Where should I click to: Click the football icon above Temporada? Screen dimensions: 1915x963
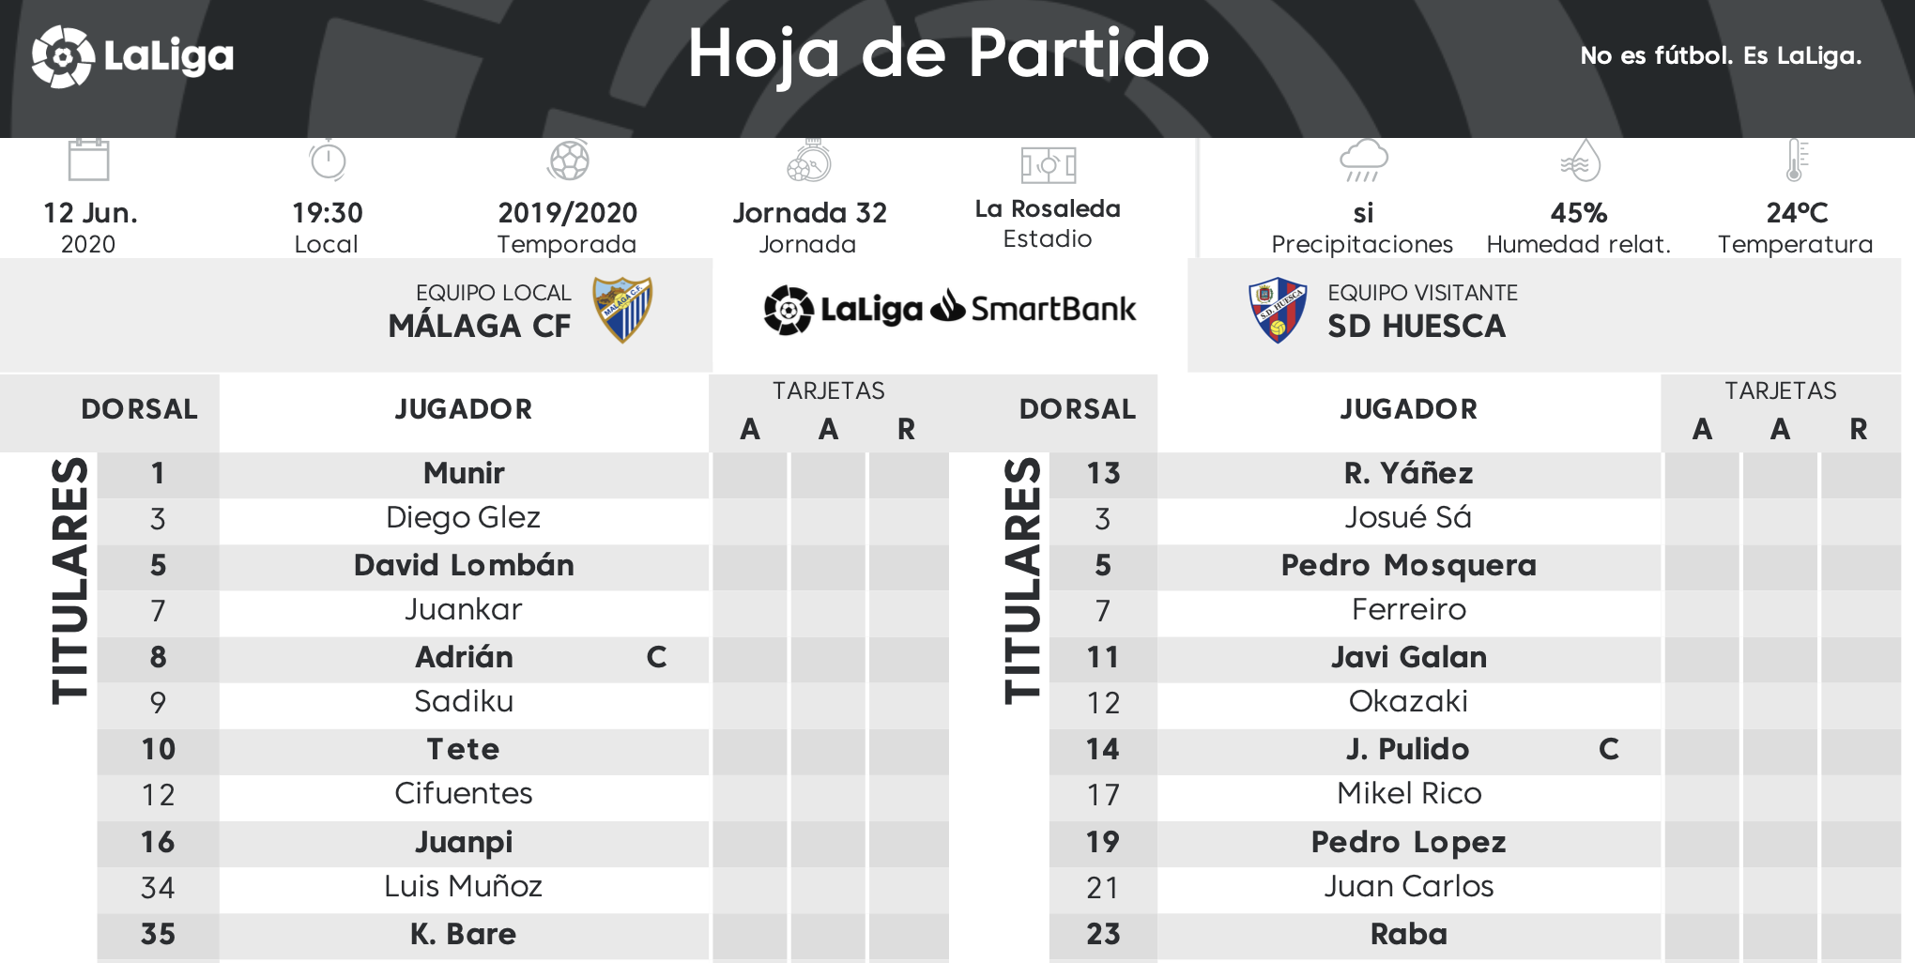point(568,160)
